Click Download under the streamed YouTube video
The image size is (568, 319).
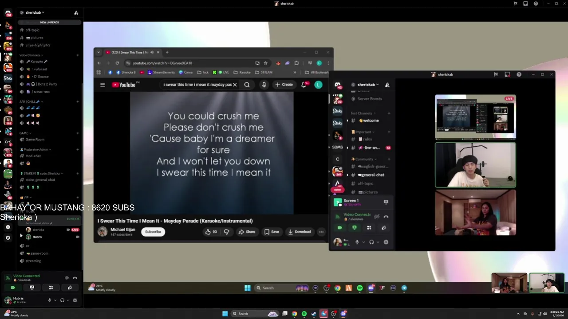click(x=300, y=232)
